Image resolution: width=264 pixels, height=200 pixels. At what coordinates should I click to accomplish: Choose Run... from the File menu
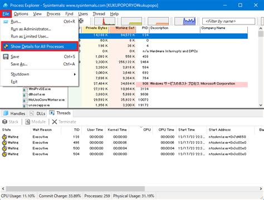[40, 22]
